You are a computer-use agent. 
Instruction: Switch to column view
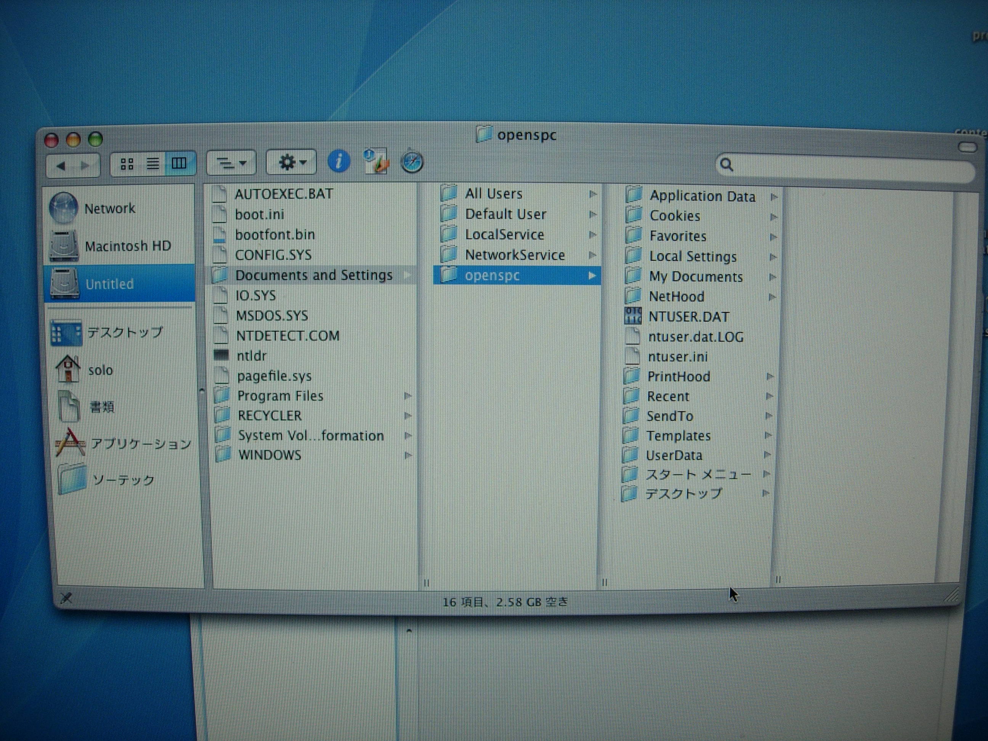[x=180, y=163]
